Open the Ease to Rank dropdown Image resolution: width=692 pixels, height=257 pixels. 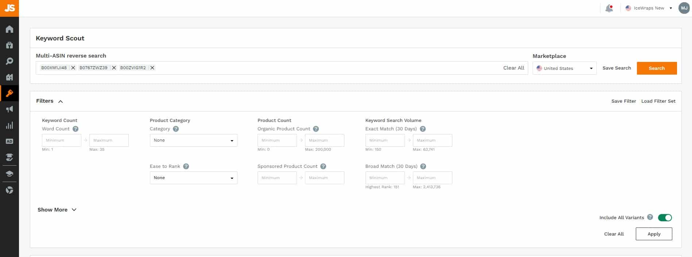(193, 178)
